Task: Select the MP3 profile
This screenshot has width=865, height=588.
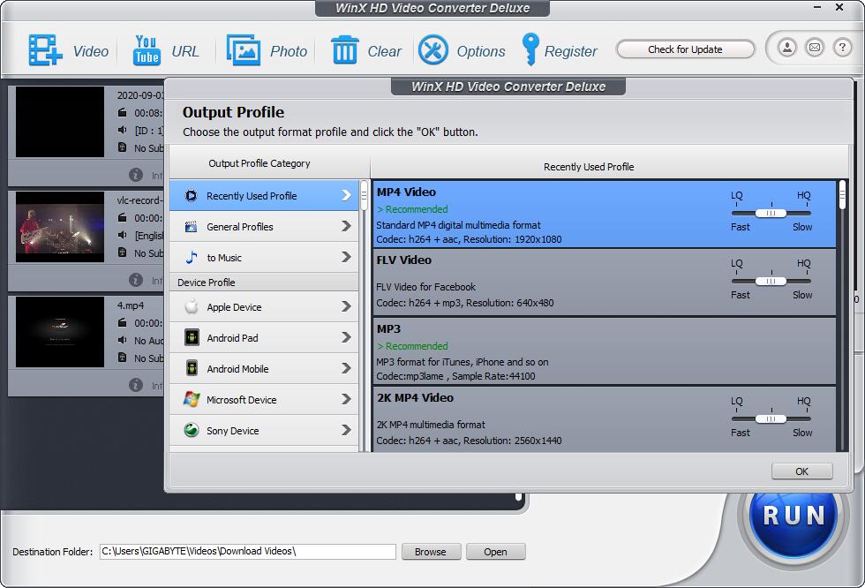Action: pyautogui.click(x=605, y=351)
